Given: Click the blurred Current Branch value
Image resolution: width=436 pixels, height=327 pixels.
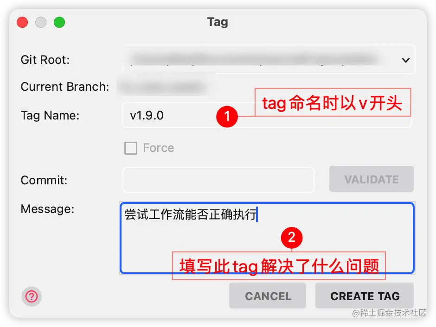Looking at the screenshot, I should pyautogui.click(x=163, y=87).
